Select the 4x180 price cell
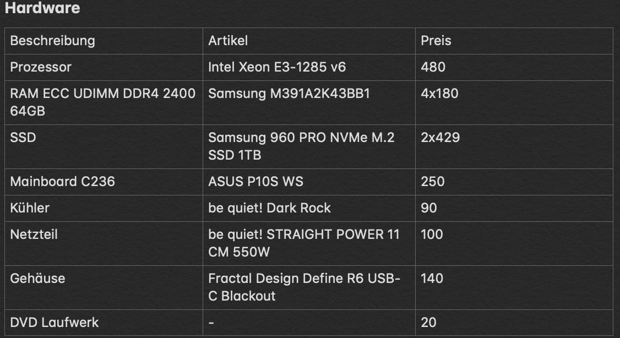Image resolution: width=620 pixels, height=338 pixels. point(439,94)
